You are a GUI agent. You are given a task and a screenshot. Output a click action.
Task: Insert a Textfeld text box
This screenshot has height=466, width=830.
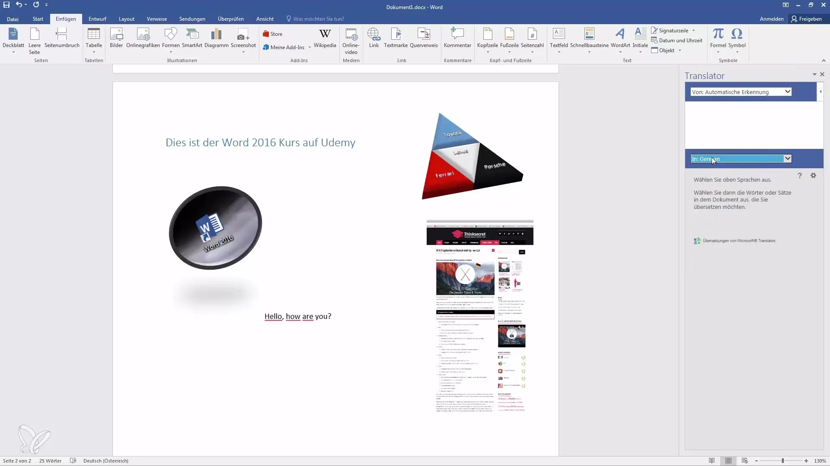pyautogui.click(x=559, y=41)
